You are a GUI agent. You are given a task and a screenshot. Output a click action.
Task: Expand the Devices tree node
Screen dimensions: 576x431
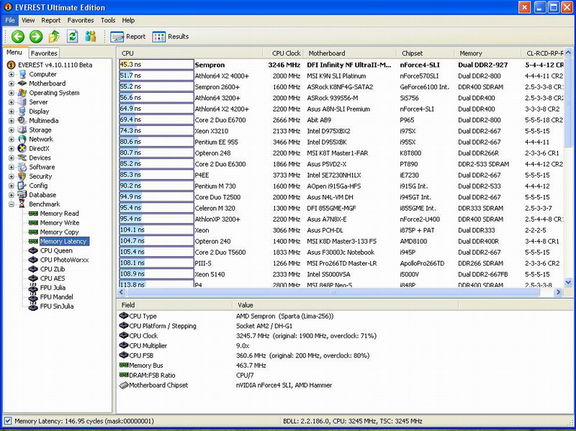click(12, 158)
